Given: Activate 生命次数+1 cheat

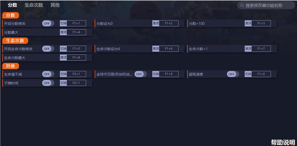Looking at the screenshot, I should [x=248, y=49].
